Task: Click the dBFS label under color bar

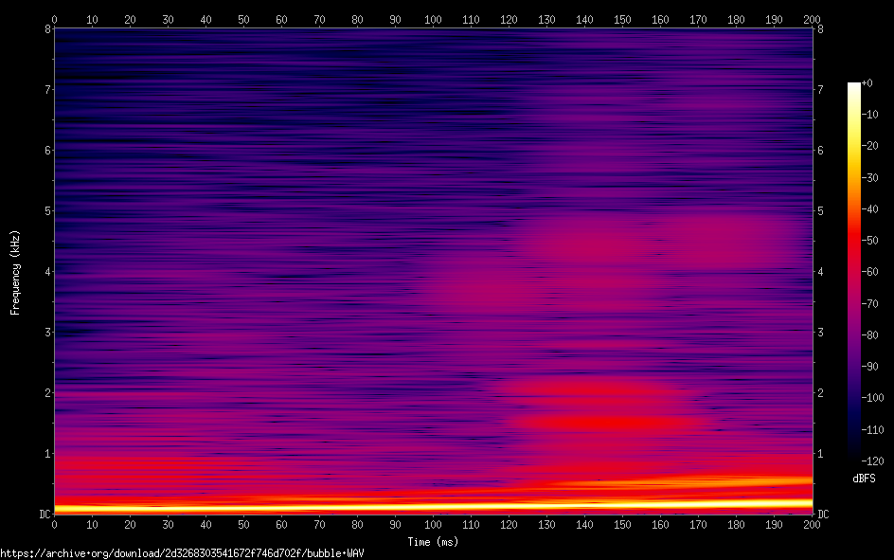Action: pos(864,479)
